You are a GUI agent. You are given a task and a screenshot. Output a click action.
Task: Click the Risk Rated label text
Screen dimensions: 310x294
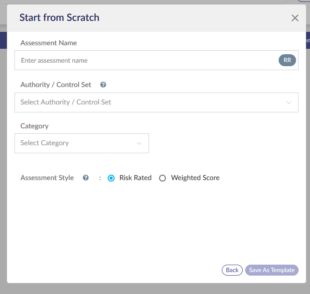pyautogui.click(x=136, y=178)
